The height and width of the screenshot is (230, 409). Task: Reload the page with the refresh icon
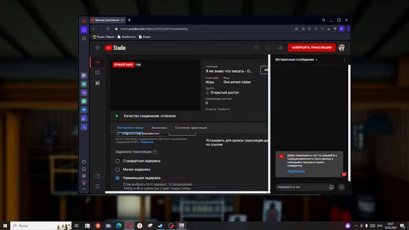[108, 29]
